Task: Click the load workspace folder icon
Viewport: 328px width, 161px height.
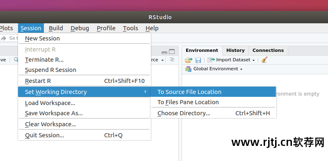Action: (189, 60)
